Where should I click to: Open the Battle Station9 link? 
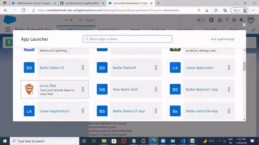tap(124, 68)
